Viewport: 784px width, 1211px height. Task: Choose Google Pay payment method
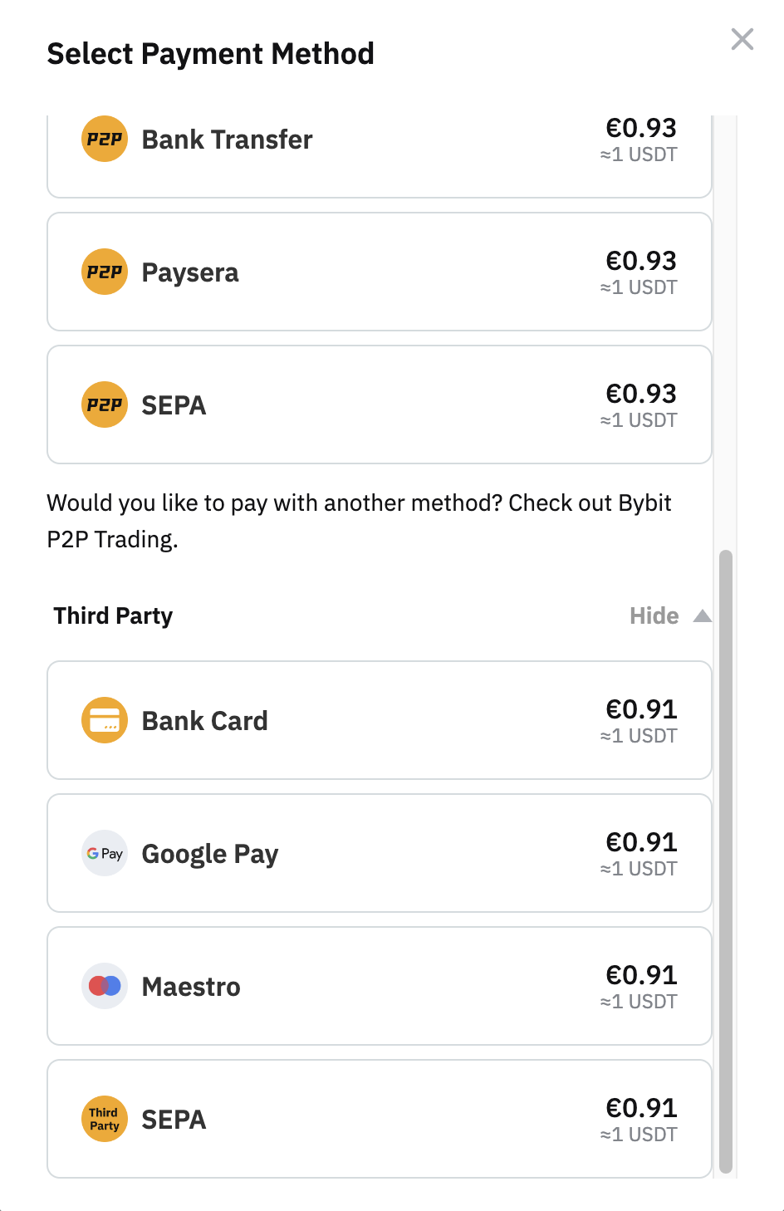click(380, 853)
